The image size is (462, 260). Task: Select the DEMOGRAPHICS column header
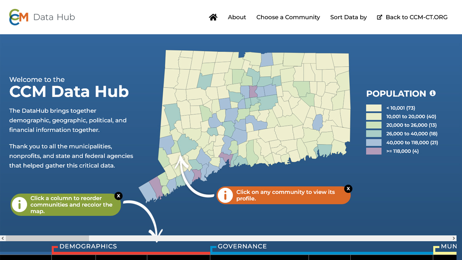click(88, 246)
